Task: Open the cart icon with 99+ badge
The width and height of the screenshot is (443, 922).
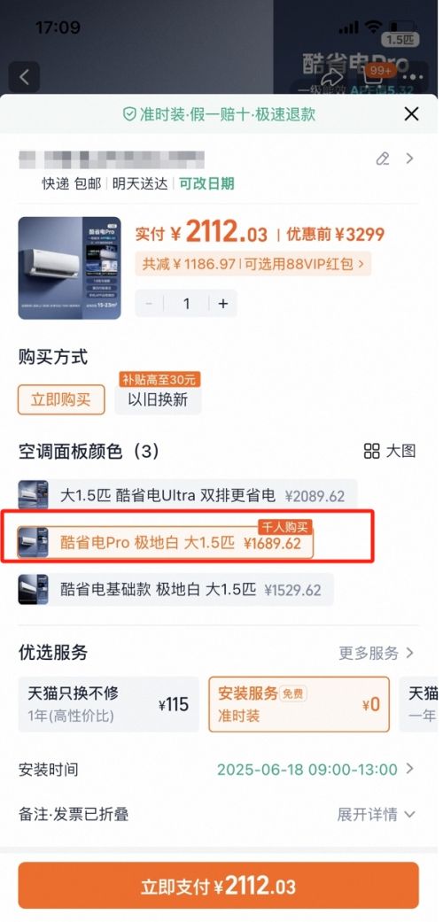Action: [x=376, y=77]
